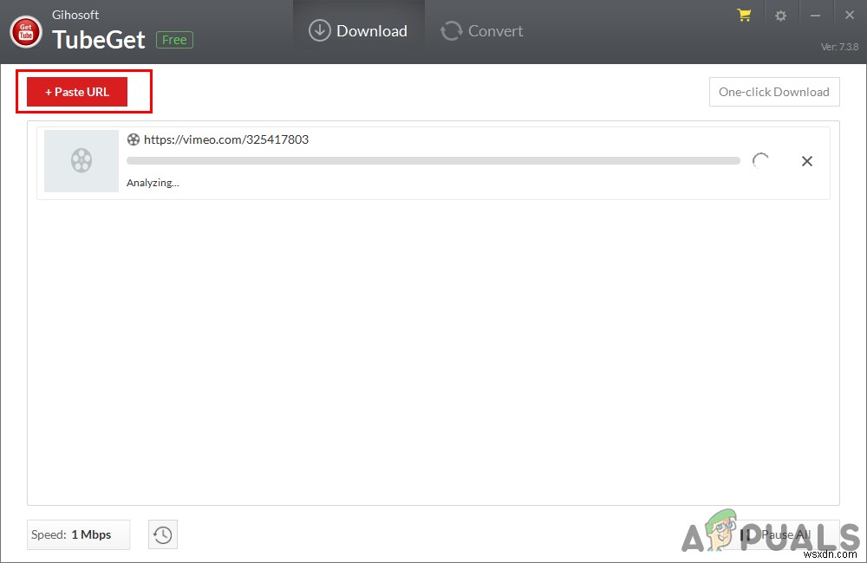Click the TubeGet title text
Viewport: 867px width, 563px height.
pos(99,40)
